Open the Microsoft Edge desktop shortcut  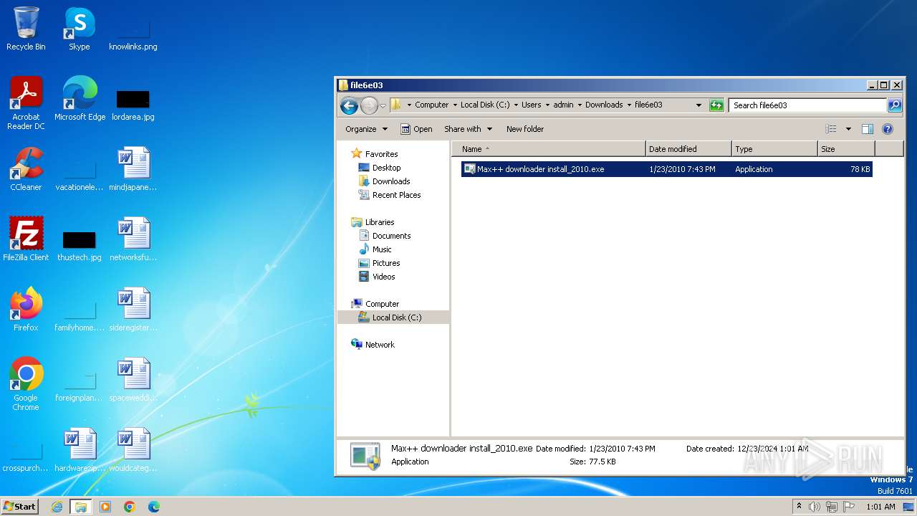click(80, 98)
